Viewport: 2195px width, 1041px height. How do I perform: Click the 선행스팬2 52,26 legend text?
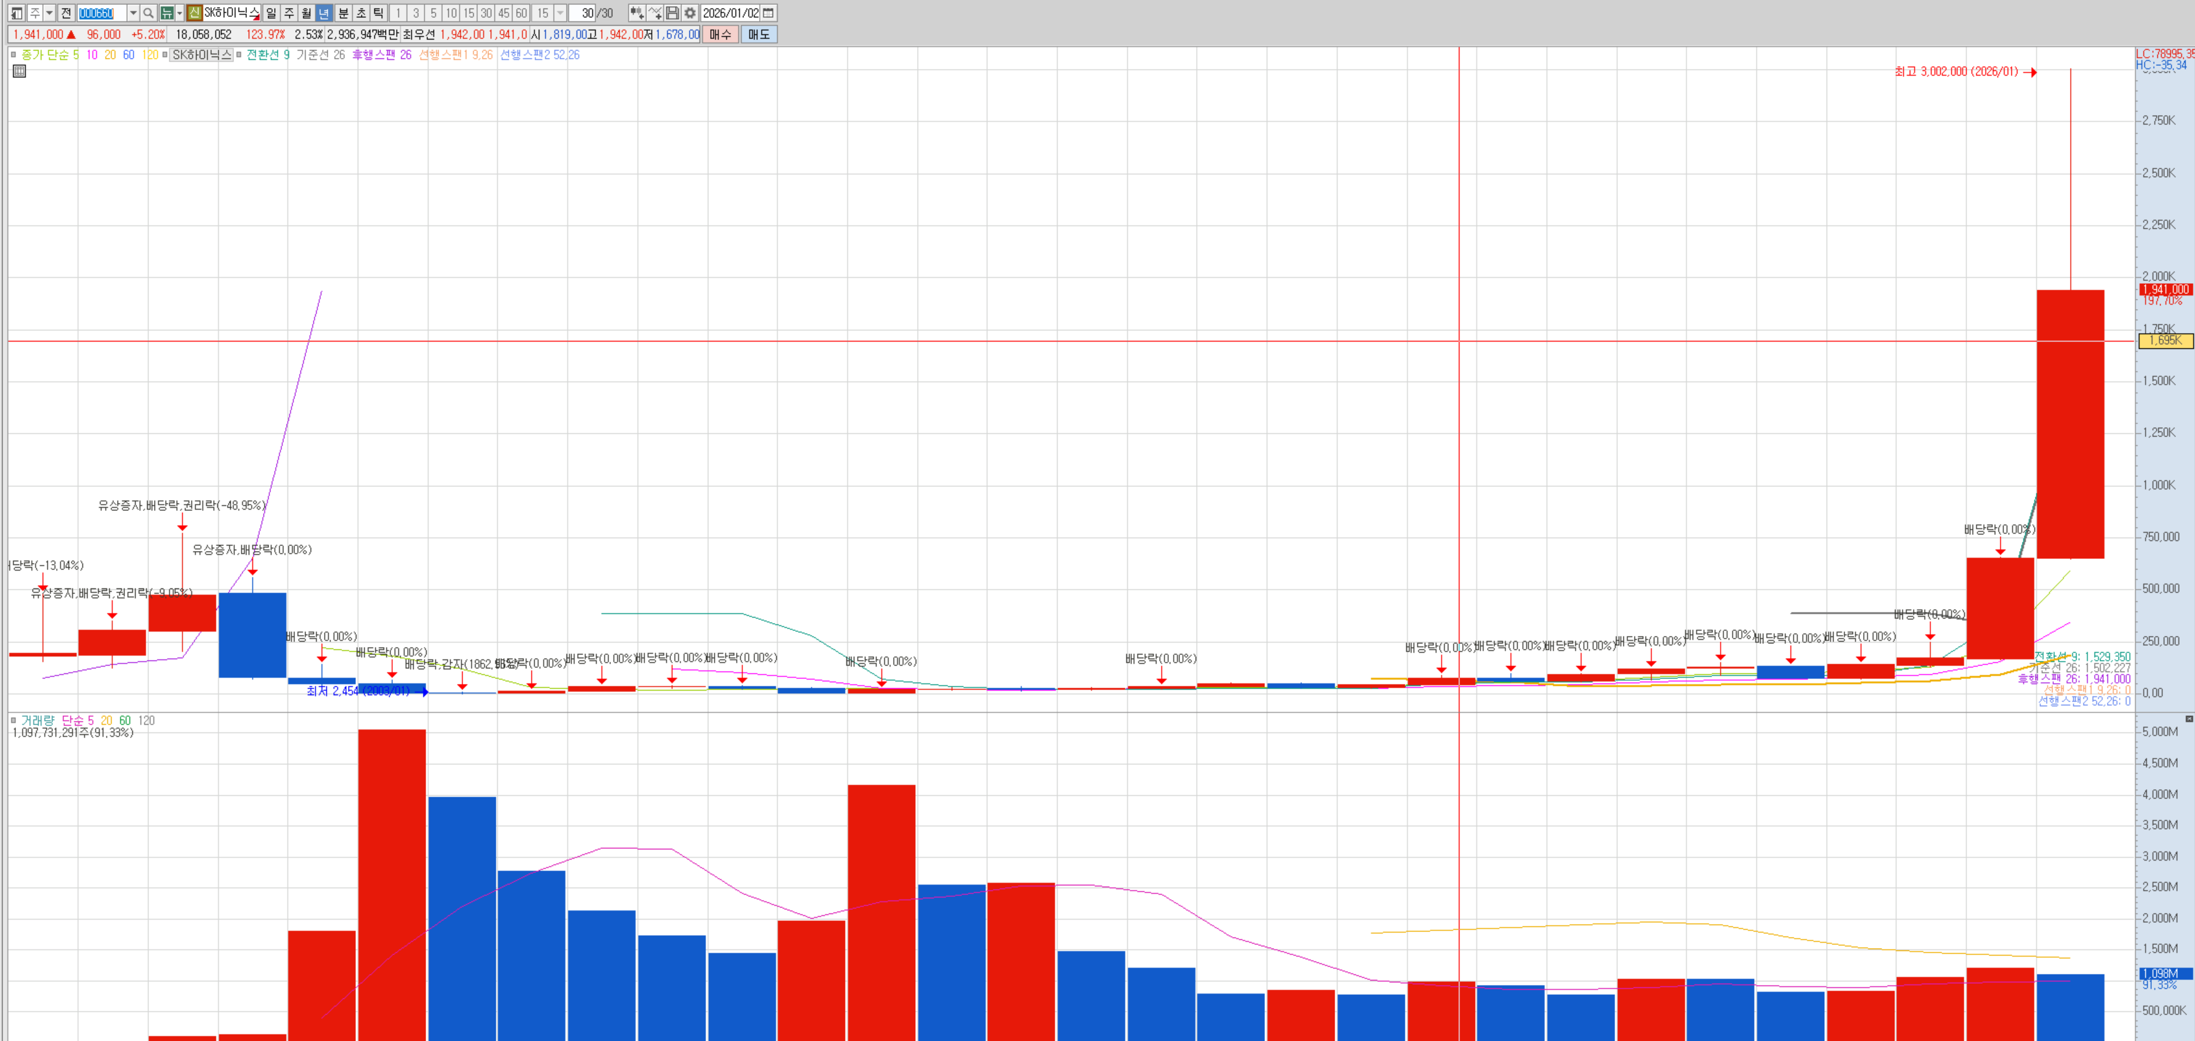click(540, 55)
